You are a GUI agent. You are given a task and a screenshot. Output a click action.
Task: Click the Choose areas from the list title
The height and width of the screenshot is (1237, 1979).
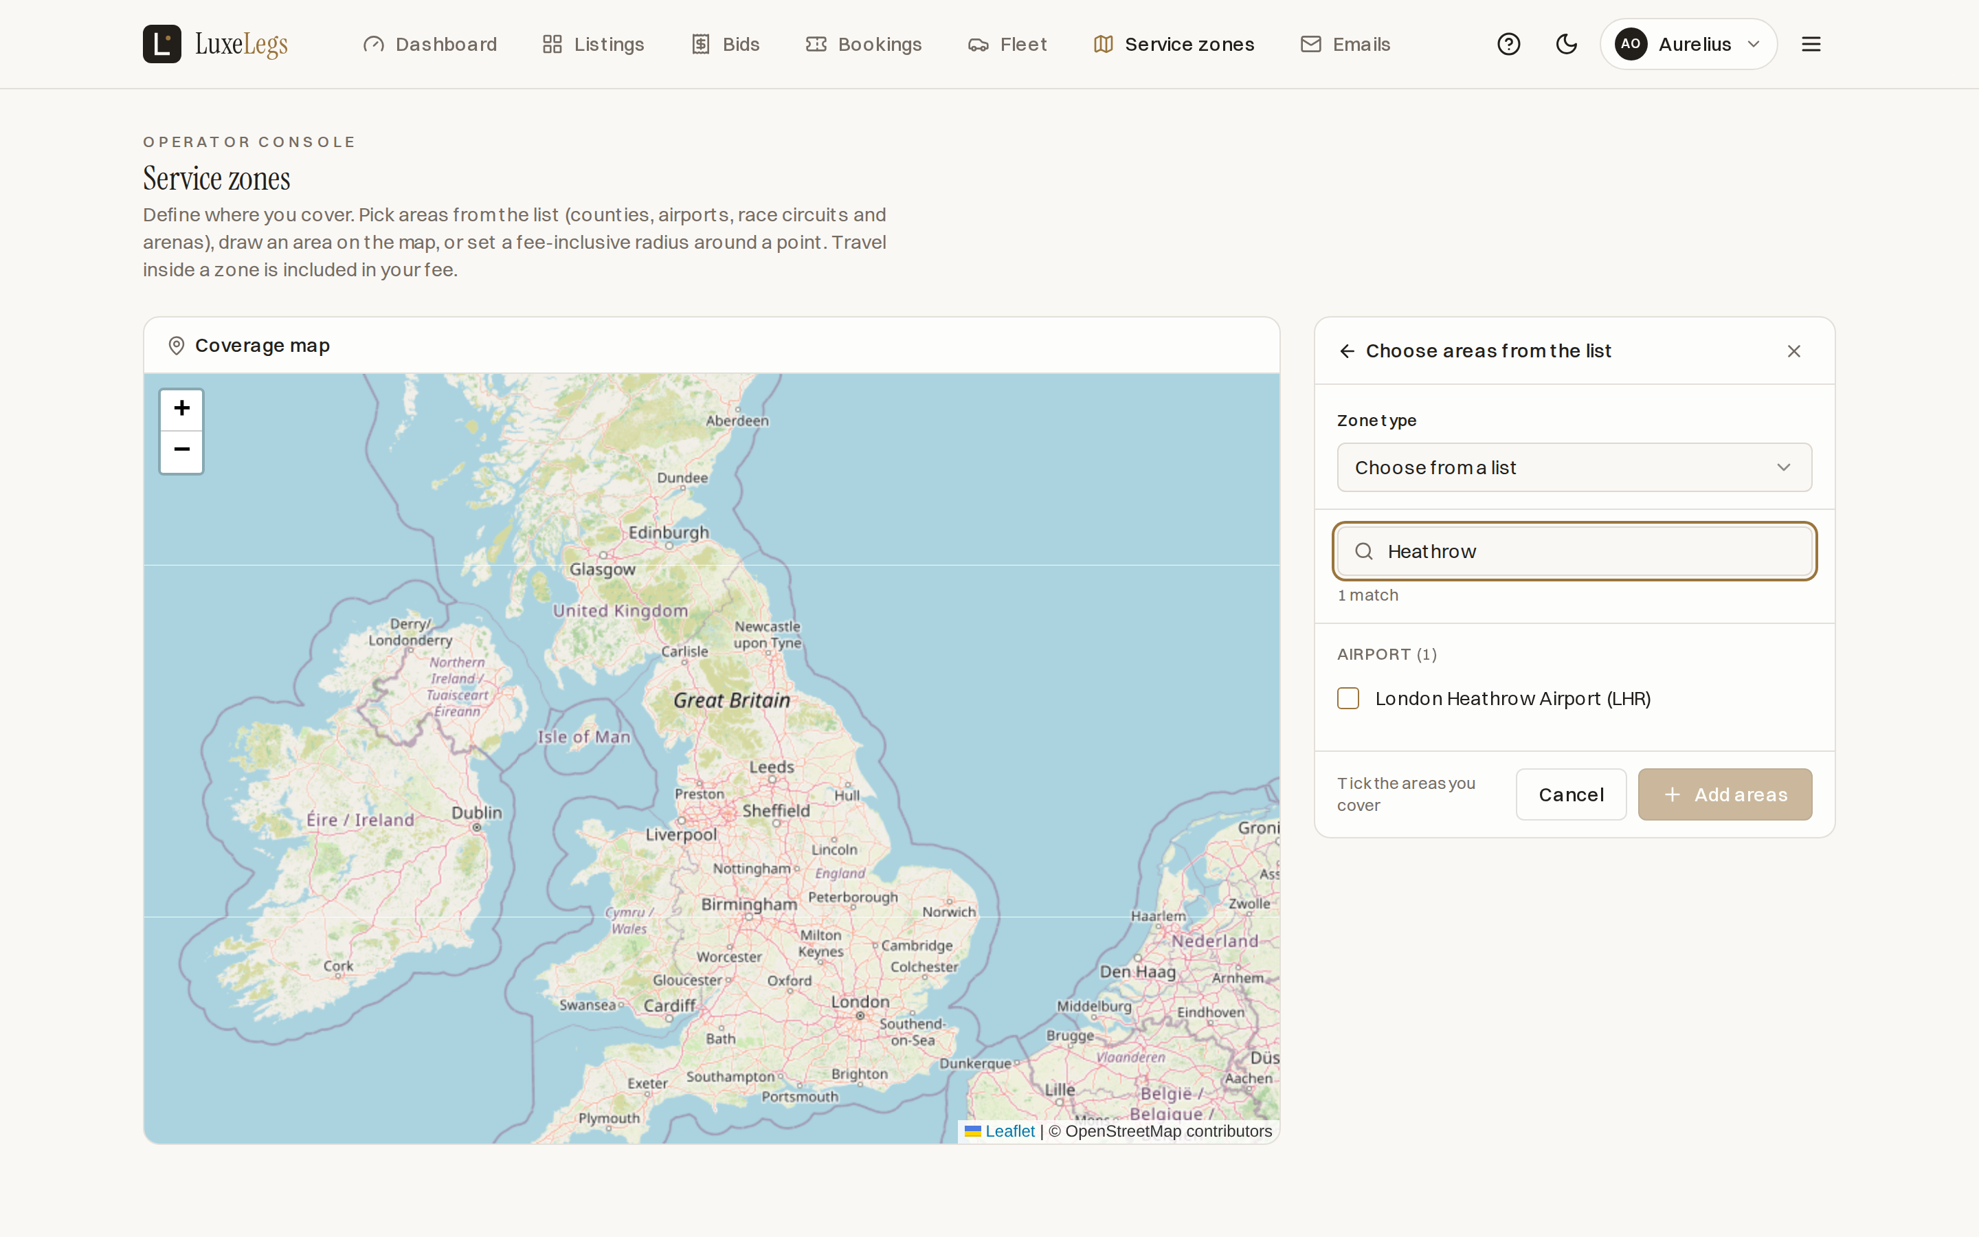(1488, 351)
